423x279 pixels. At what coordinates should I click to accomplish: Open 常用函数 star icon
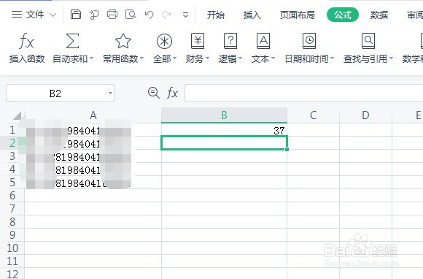point(123,41)
